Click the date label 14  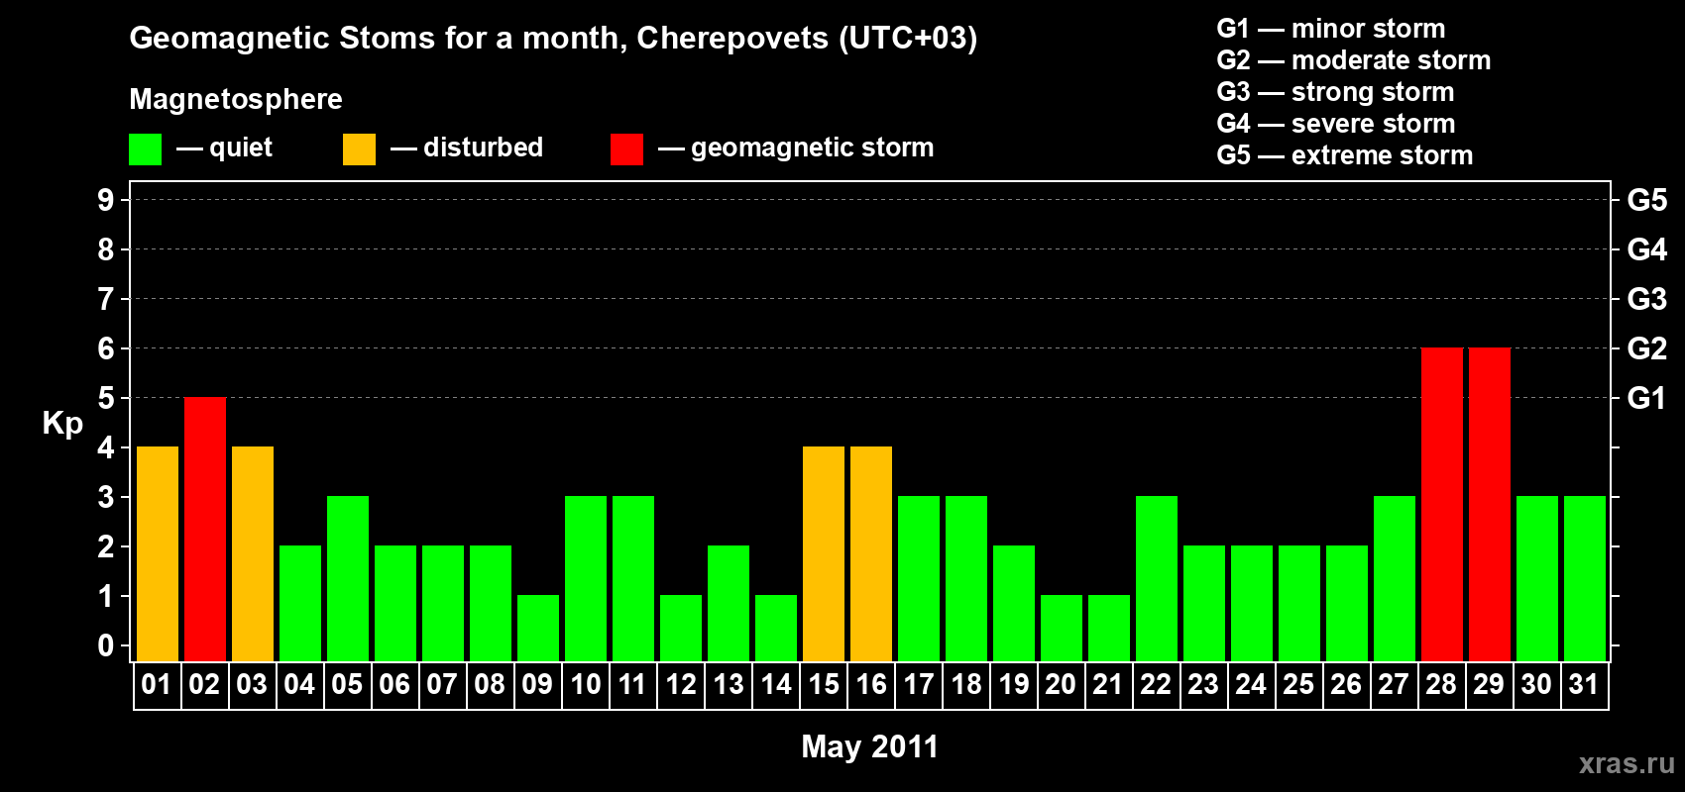(776, 684)
